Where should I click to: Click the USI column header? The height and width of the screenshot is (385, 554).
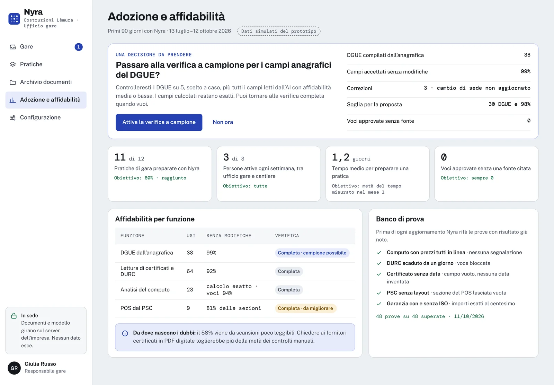pos(191,236)
